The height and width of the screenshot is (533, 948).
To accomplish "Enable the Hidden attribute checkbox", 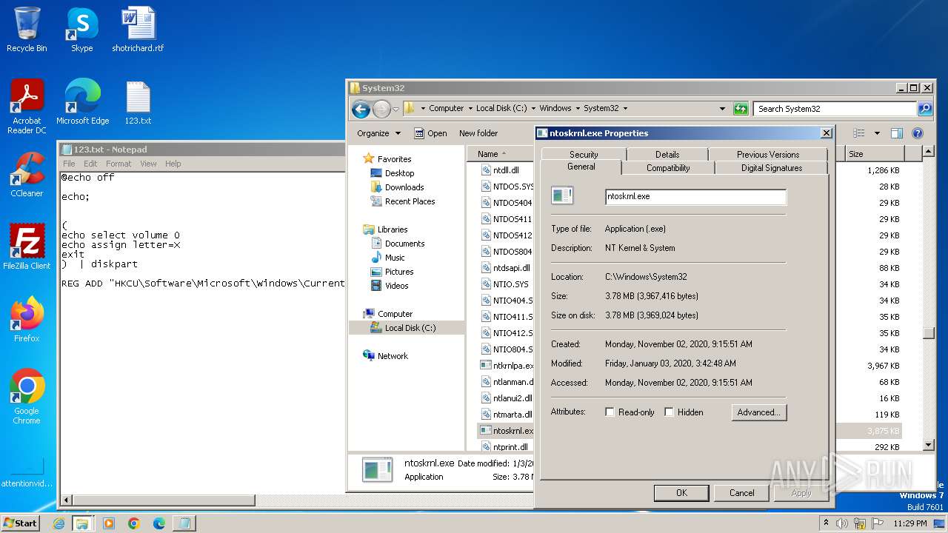I will [669, 412].
